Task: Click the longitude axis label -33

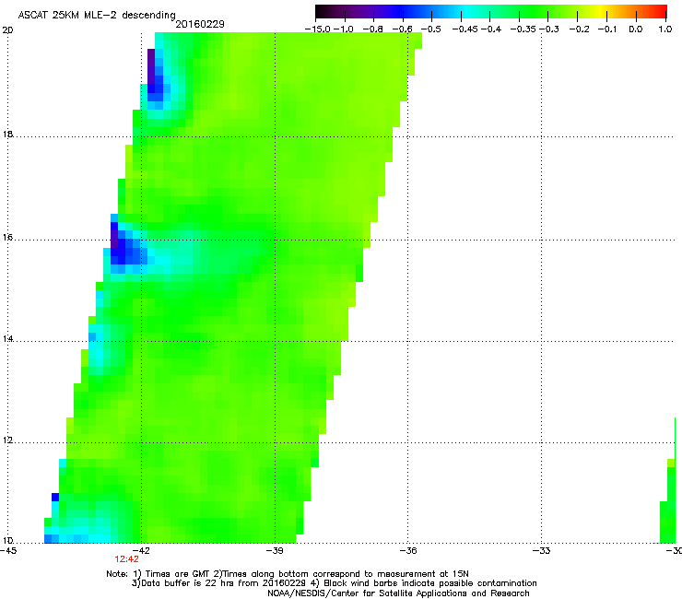Action: point(542,551)
